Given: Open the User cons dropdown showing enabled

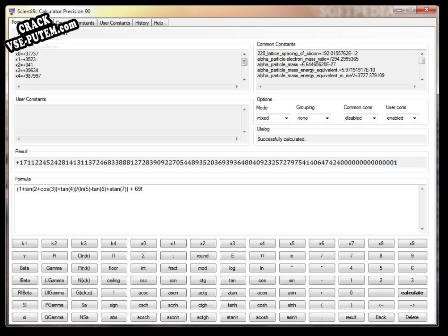Looking at the screenshot, I should point(402,118).
